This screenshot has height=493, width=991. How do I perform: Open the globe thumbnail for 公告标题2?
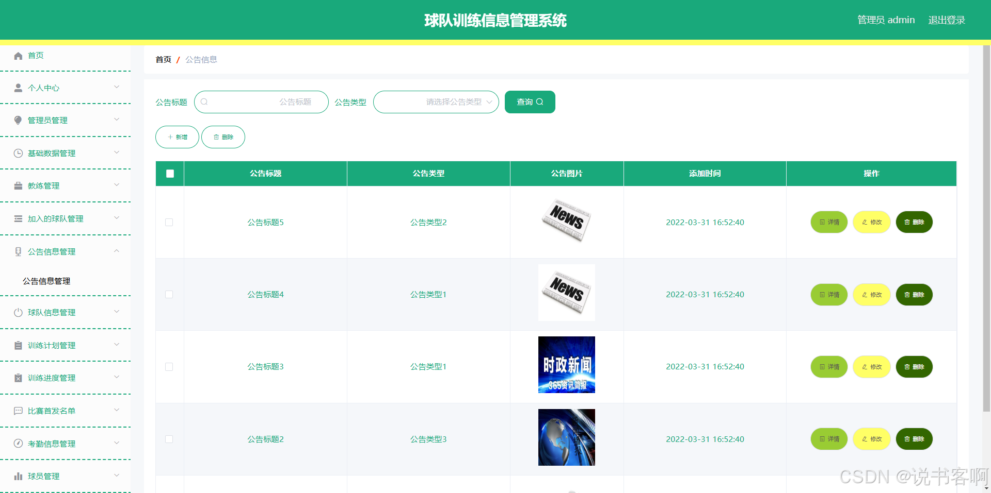click(567, 437)
